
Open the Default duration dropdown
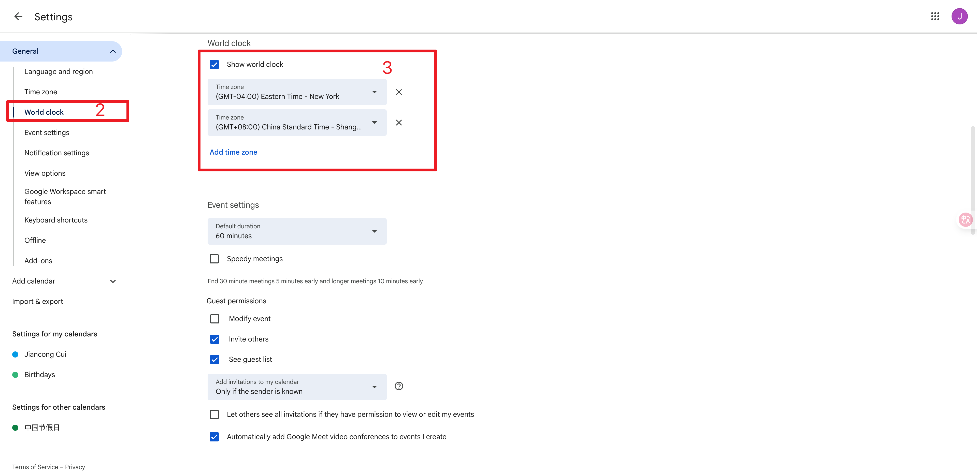click(297, 231)
